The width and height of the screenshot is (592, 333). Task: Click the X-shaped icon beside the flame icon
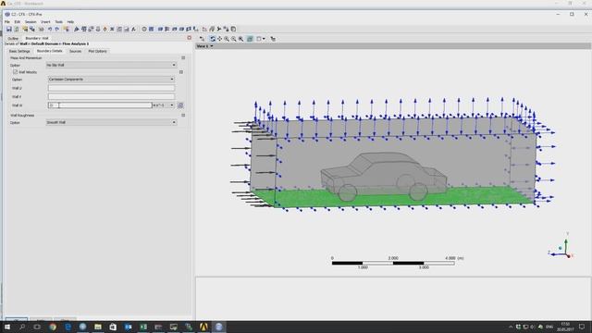pyautogui.click(x=112, y=29)
